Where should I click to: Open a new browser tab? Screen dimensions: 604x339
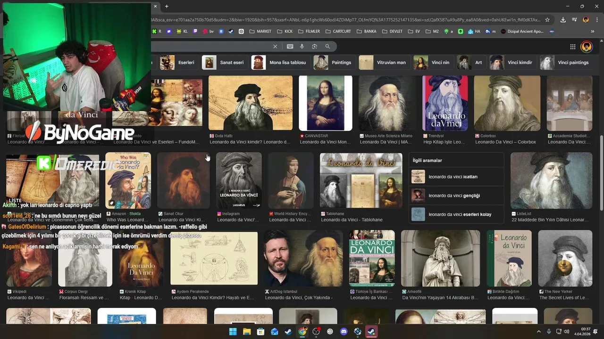[x=167, y=6]
